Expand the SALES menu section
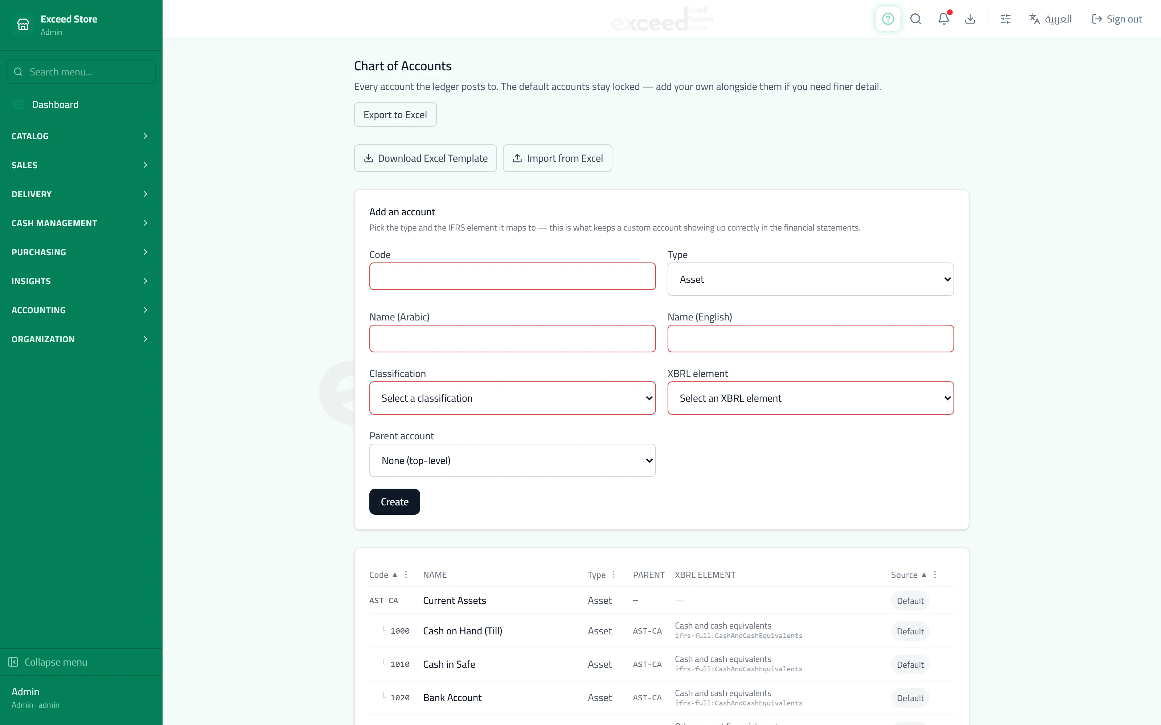This screenshot has height=725, width=1161. tap(81, 165)
